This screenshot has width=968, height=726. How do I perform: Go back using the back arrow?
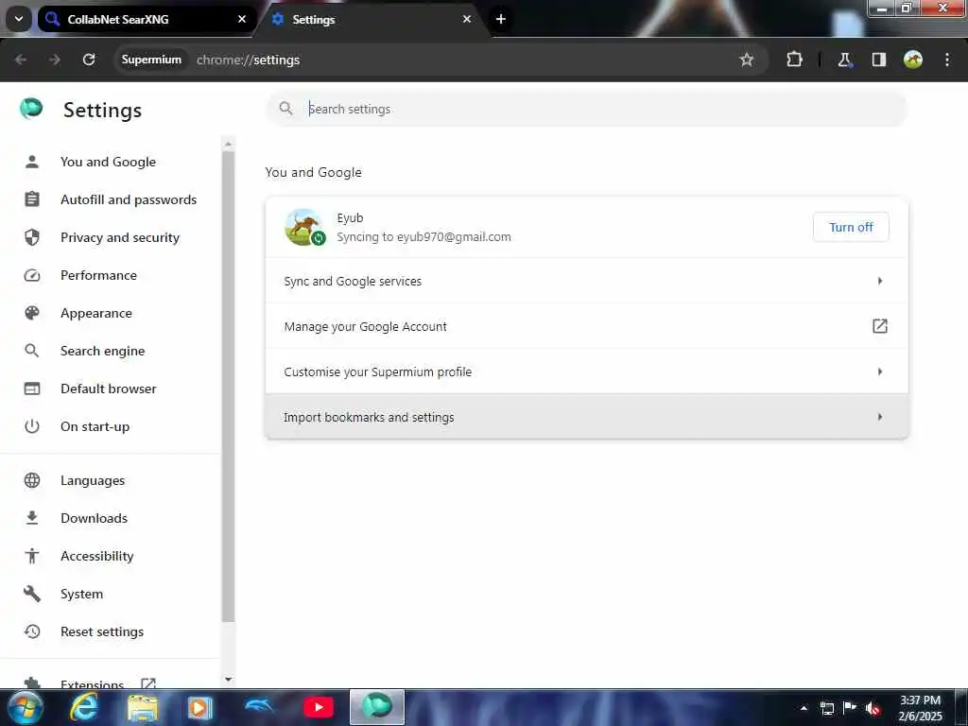(21, 60)
